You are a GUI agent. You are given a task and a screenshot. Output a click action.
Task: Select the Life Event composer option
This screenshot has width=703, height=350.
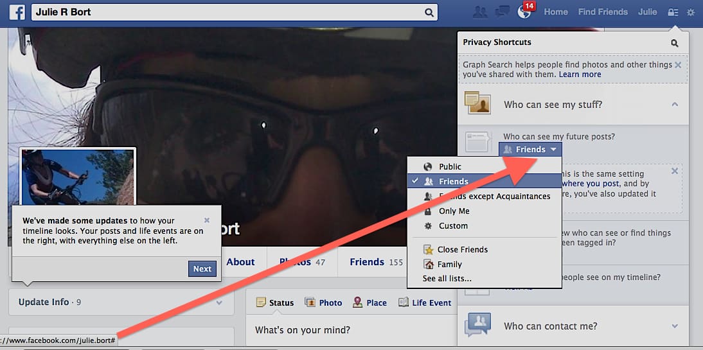(x=425, y=303)
